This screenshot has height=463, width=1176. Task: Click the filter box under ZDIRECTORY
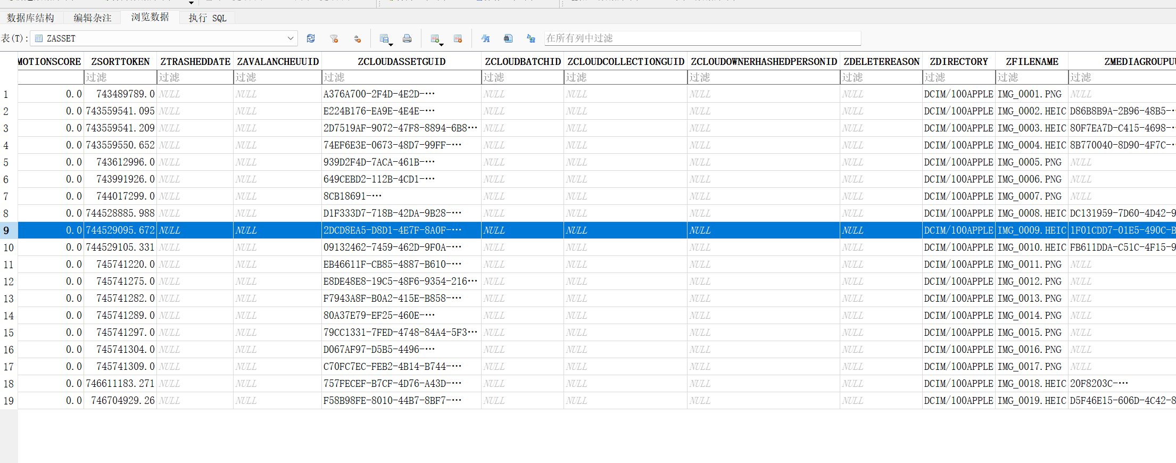click(x=959, y=77)
